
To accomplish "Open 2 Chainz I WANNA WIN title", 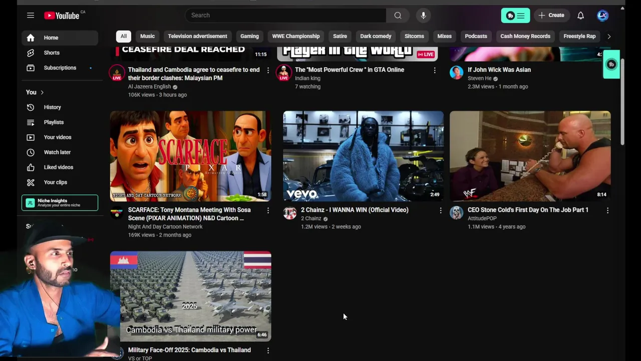I will coord(355,210).
